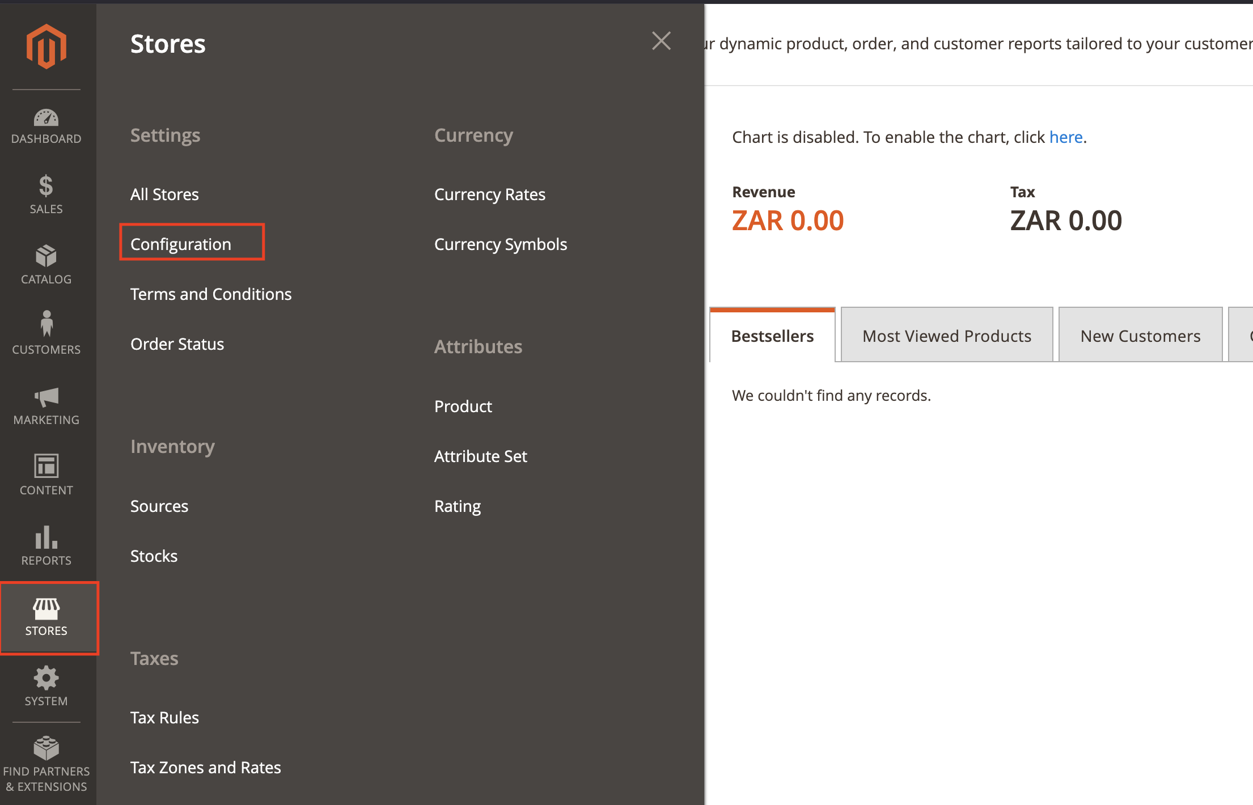
Task: Open the Marketing panel
Action: [x=46, y=405]
